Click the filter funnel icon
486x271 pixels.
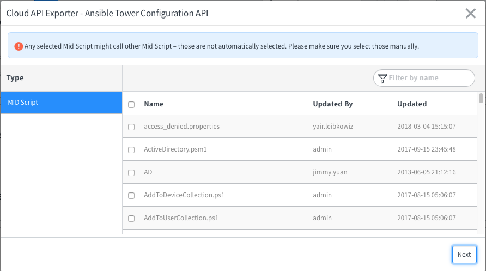pos(382,78)
